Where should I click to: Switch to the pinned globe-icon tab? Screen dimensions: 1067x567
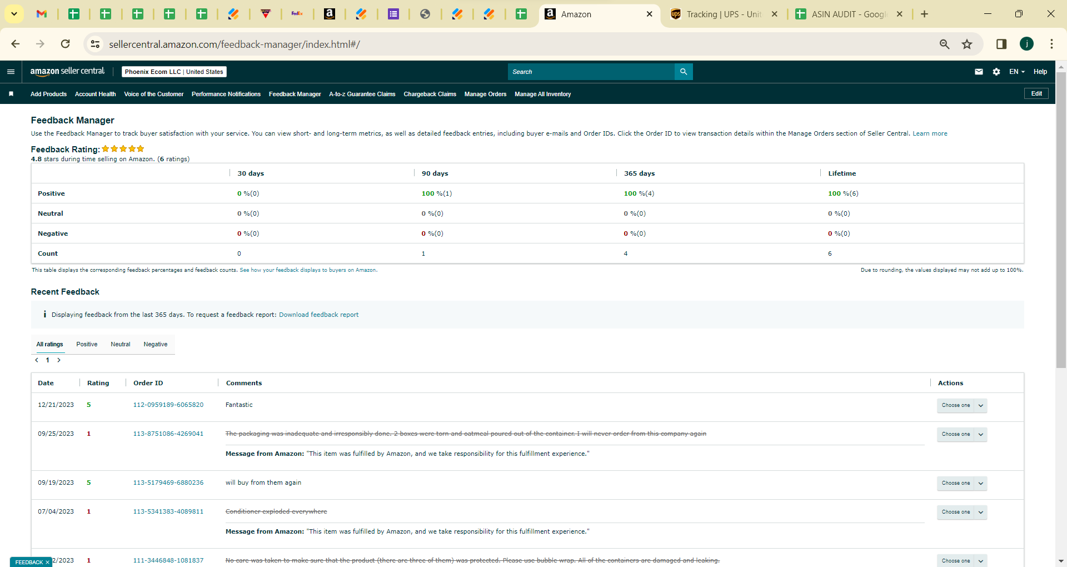425,14
